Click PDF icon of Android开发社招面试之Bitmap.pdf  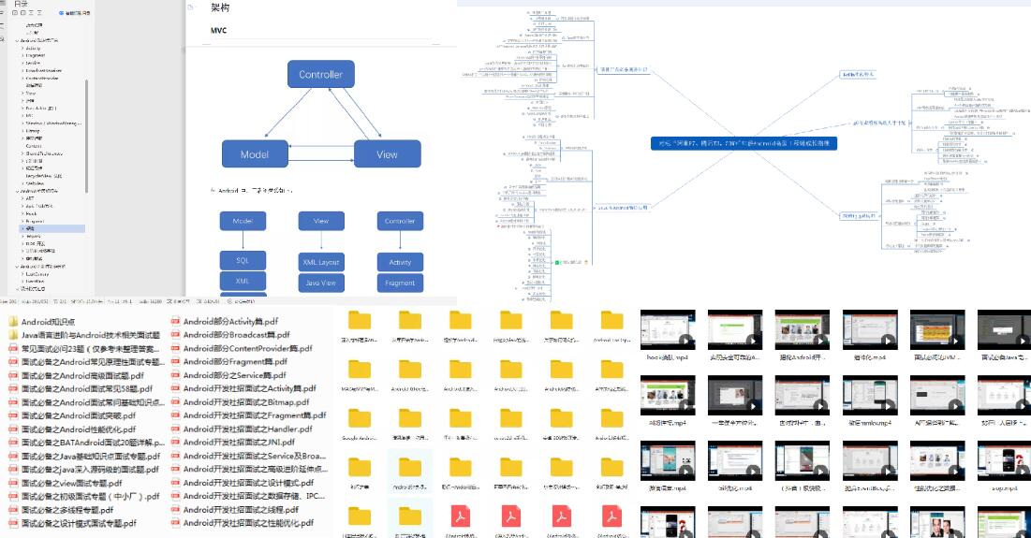pos(175,402)
